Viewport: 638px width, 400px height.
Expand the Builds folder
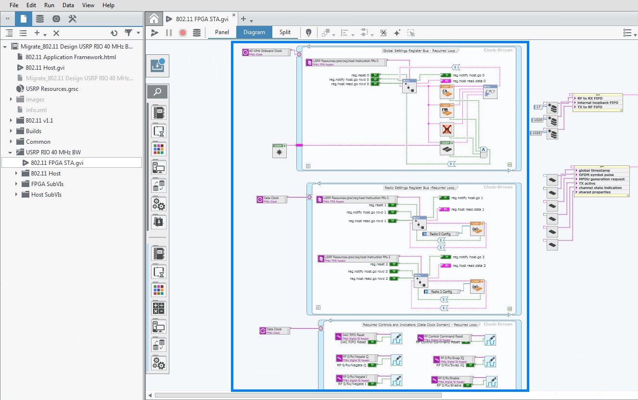point(11,131)
